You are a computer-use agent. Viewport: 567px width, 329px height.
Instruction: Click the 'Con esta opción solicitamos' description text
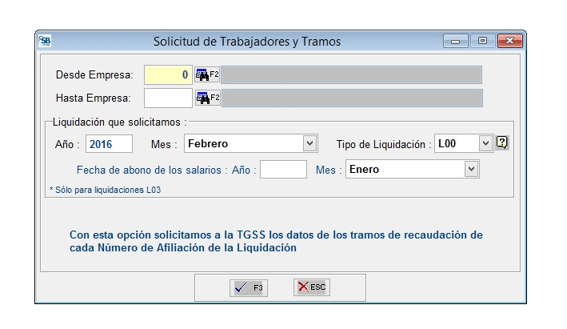[x=276, y=242]
